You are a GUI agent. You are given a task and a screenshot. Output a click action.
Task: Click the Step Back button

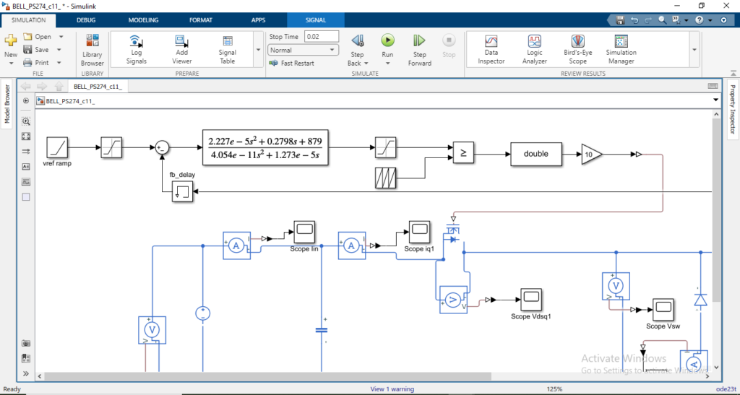point(358,50)
